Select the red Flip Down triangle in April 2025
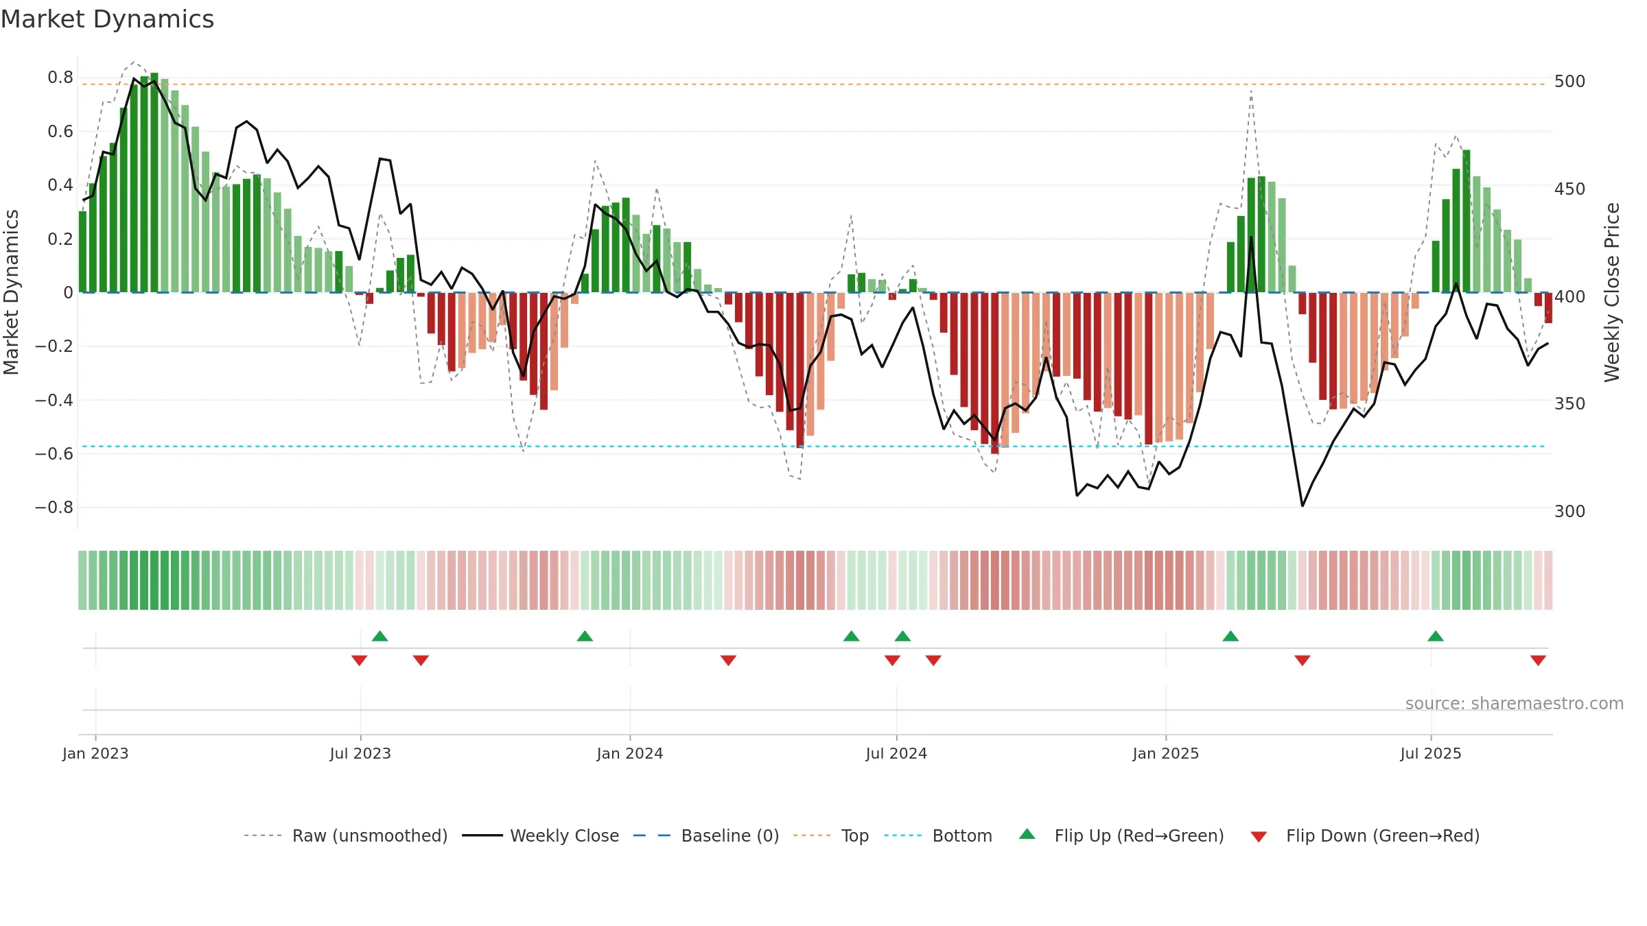 pos(1303,661)
